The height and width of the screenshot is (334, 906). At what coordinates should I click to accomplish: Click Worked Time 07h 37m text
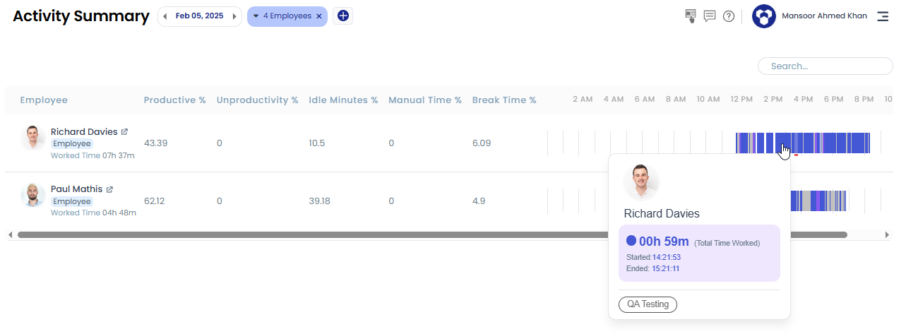point(93,155)
